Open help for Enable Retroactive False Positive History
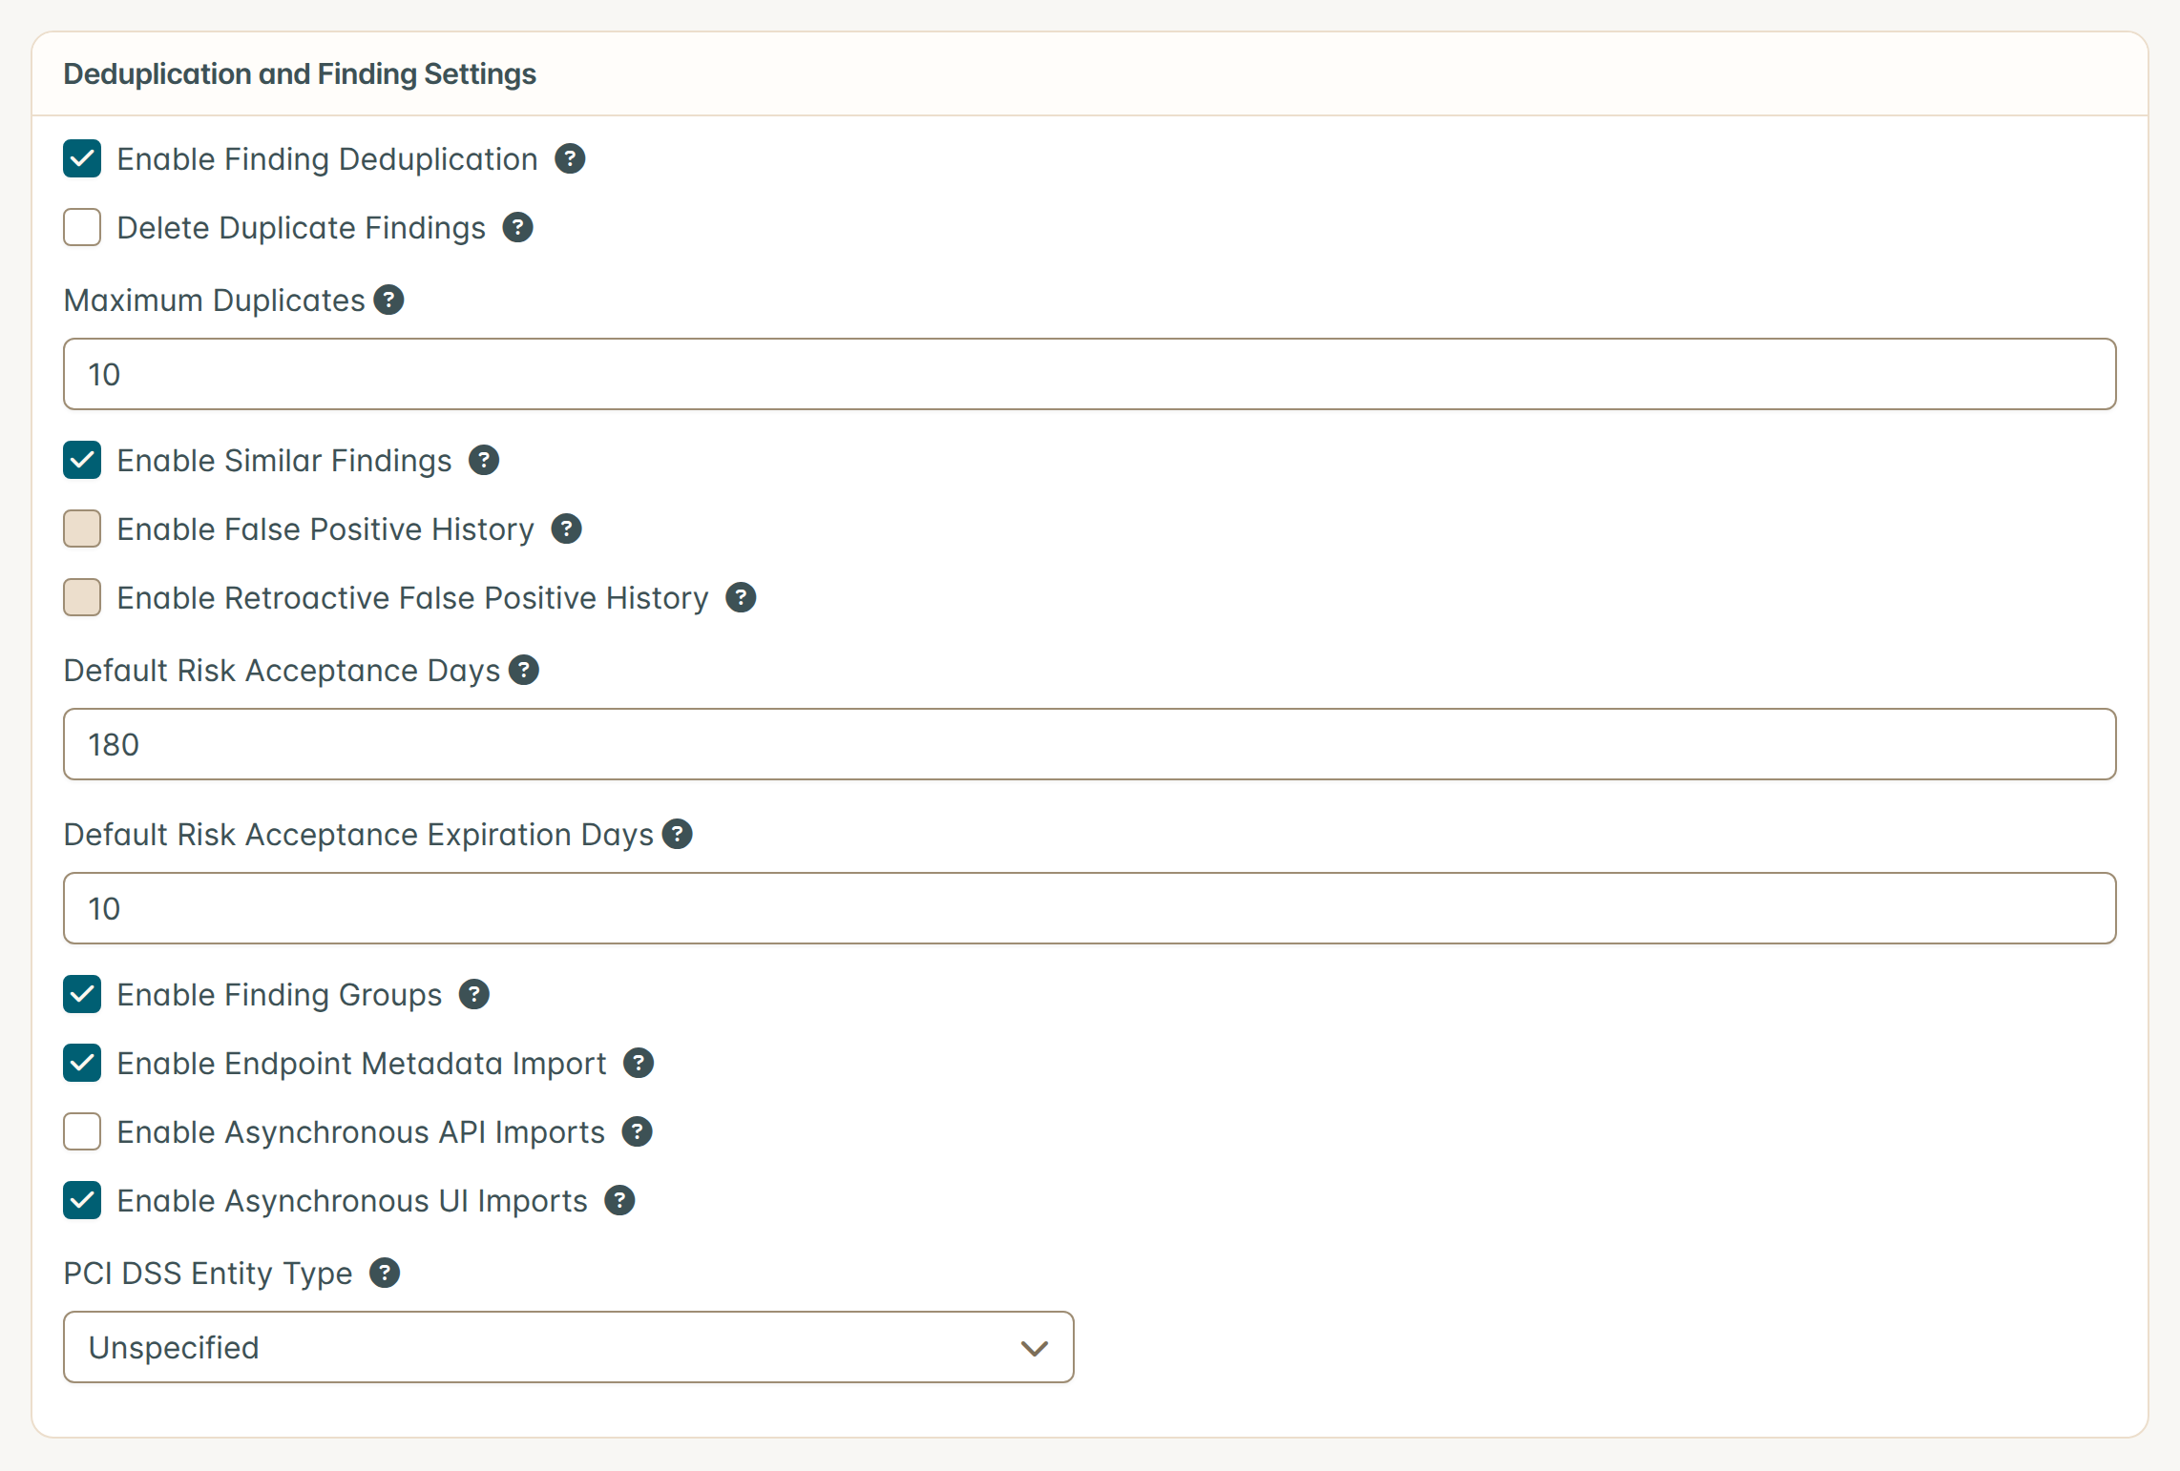 [741, 597]
